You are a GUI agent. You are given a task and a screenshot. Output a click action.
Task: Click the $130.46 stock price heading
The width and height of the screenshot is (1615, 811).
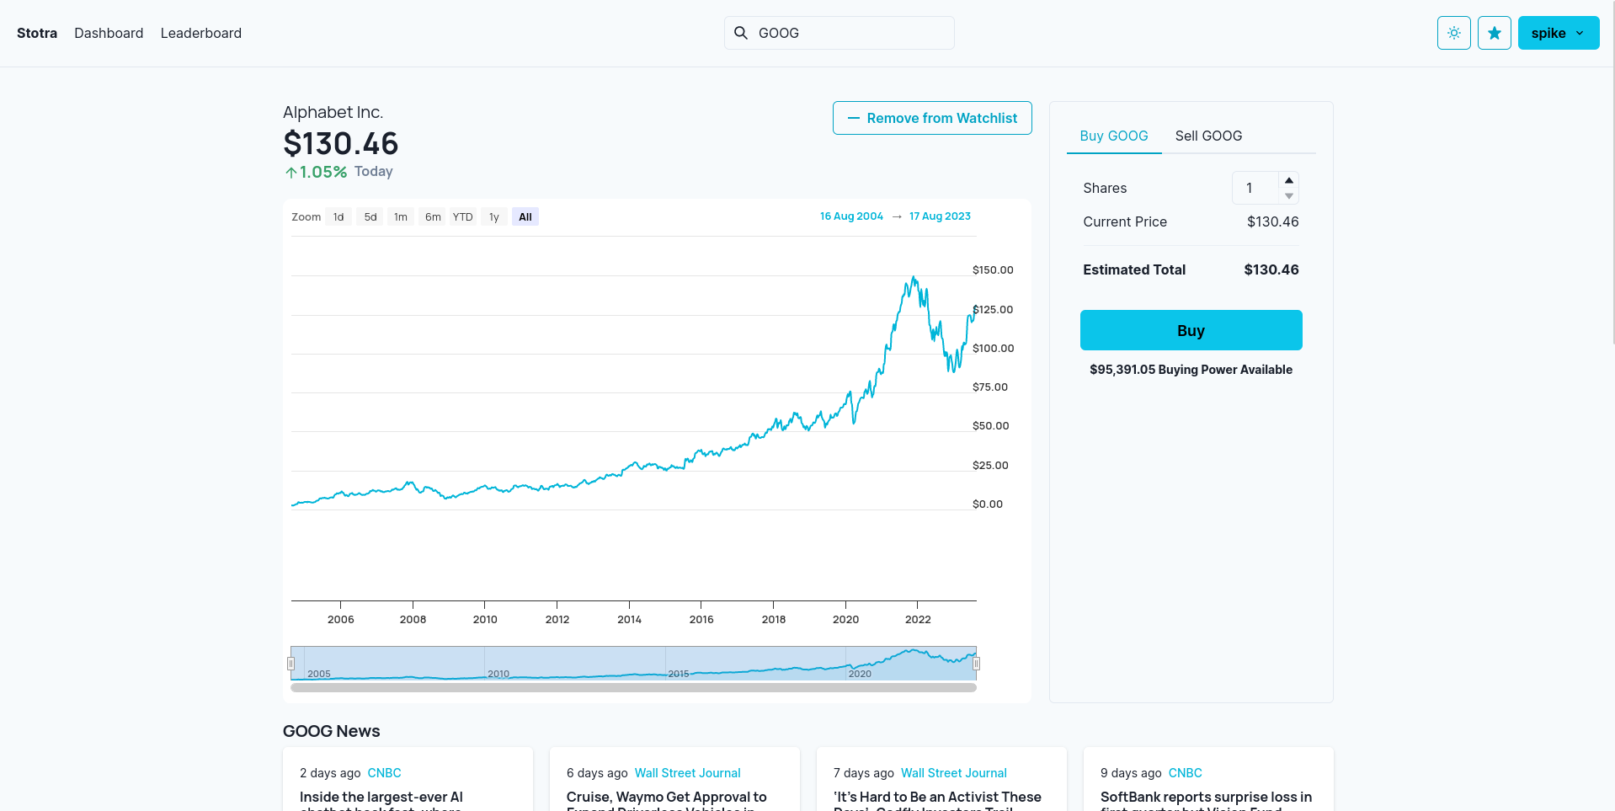[x=341, y=144]
